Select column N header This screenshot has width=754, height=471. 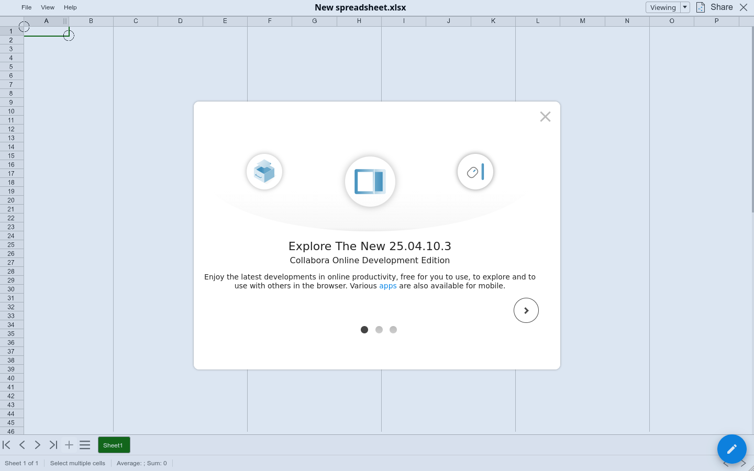[627, 21]
